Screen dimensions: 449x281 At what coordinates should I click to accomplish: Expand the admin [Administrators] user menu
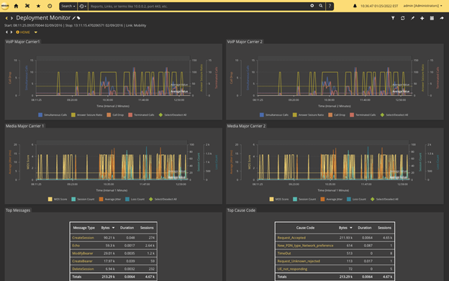(x=422, y=6)
